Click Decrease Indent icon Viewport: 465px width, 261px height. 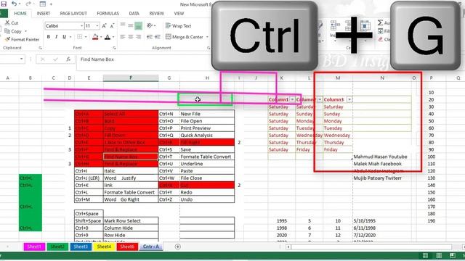[x=150, y=37]
